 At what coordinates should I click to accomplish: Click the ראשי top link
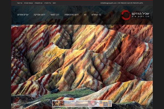[54, 3]
